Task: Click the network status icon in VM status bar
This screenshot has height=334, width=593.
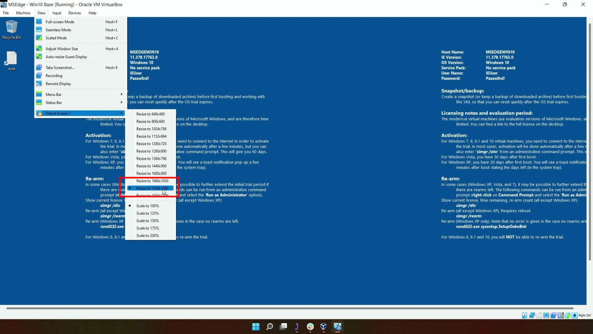Action: (532, 315)
